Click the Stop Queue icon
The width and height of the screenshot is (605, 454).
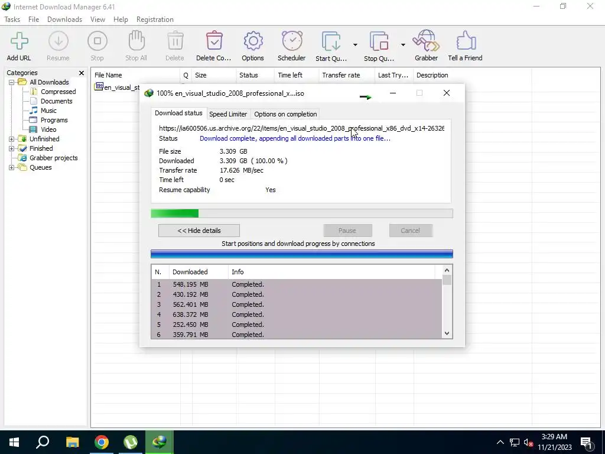pos(379,41)
